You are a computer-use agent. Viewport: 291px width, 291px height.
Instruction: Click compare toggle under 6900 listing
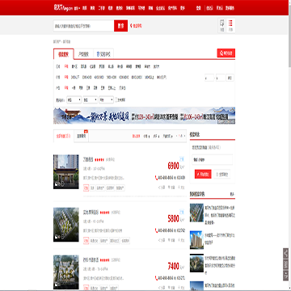click(x=180, y=188)
